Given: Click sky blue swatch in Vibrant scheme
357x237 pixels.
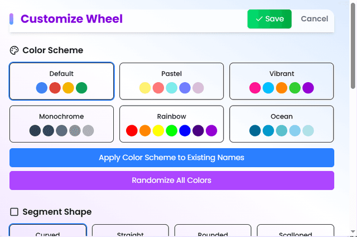Looking at the screenshot, I should [x=268, y=88].
